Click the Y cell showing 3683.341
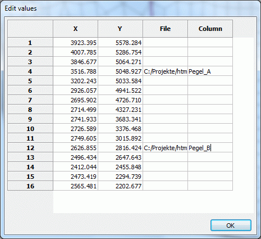Viewport: 261px width, 239px height. pos(121,119)
